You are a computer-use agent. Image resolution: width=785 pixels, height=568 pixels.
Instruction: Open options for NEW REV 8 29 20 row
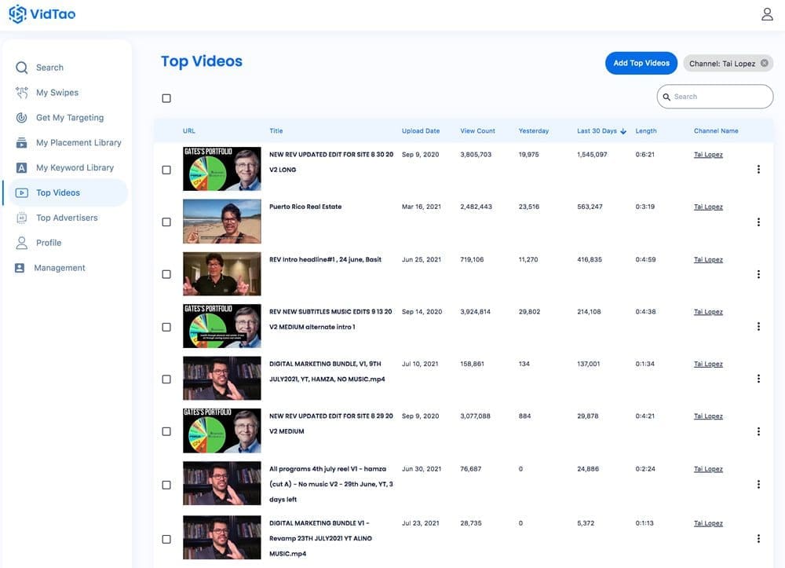pyautogui.click(x=758, y=431)
